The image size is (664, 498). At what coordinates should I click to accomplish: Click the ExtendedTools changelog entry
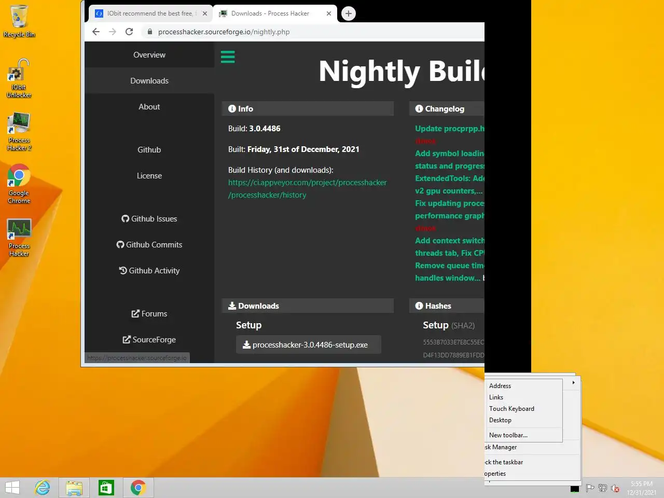coord(450,185)
